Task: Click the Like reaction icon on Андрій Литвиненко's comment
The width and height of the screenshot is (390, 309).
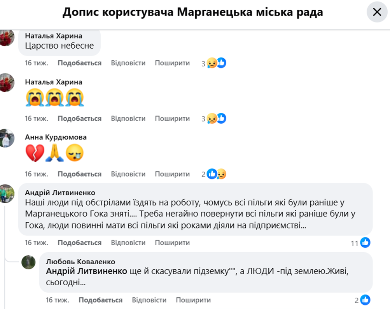Action: [365, 243]
